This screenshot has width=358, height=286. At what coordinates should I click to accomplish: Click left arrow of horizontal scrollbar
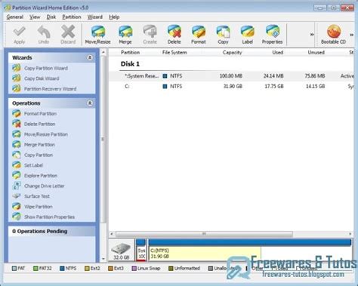pyautogui.click(x=112, y=234)
